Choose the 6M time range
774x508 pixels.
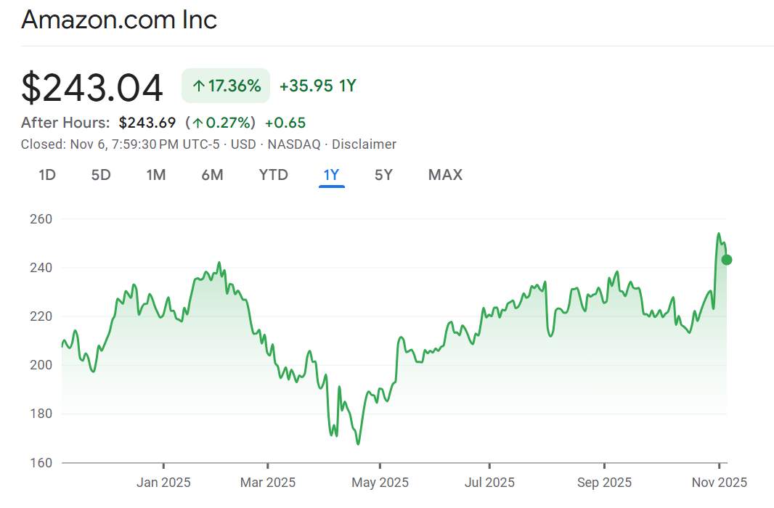[212, 175]
